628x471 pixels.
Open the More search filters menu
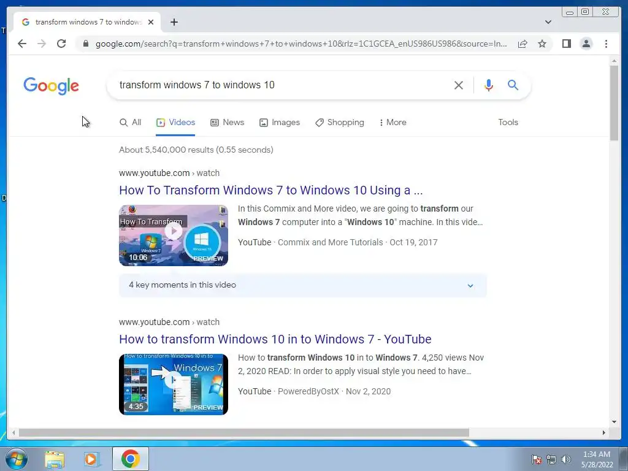(393, 123)
